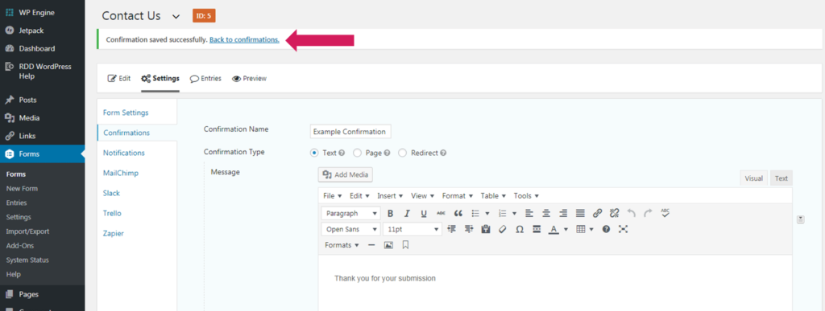Screen dimensions: 825x311
Task: Select the Page confirmation type
Action: pos(357,153)
